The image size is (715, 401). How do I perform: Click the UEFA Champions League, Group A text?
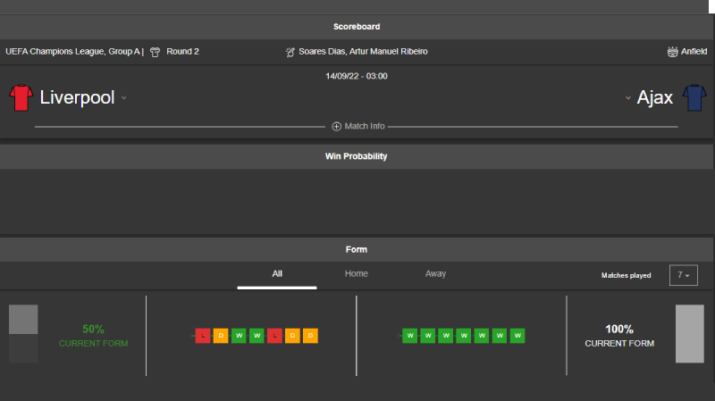(x=72, y=52)
